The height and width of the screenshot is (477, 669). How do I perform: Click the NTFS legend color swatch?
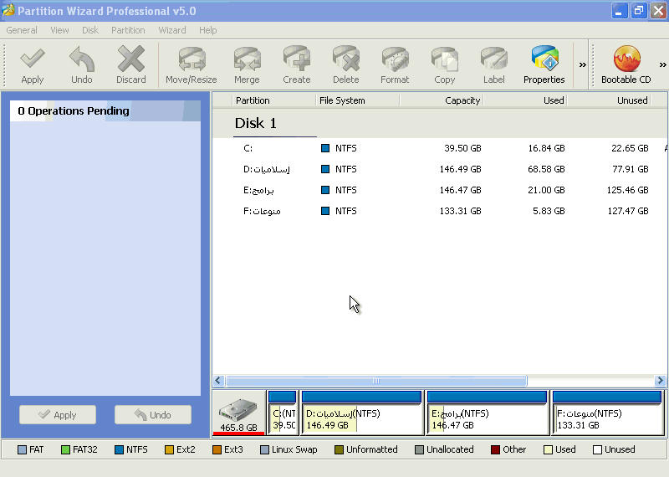click(x=120, y=449)
